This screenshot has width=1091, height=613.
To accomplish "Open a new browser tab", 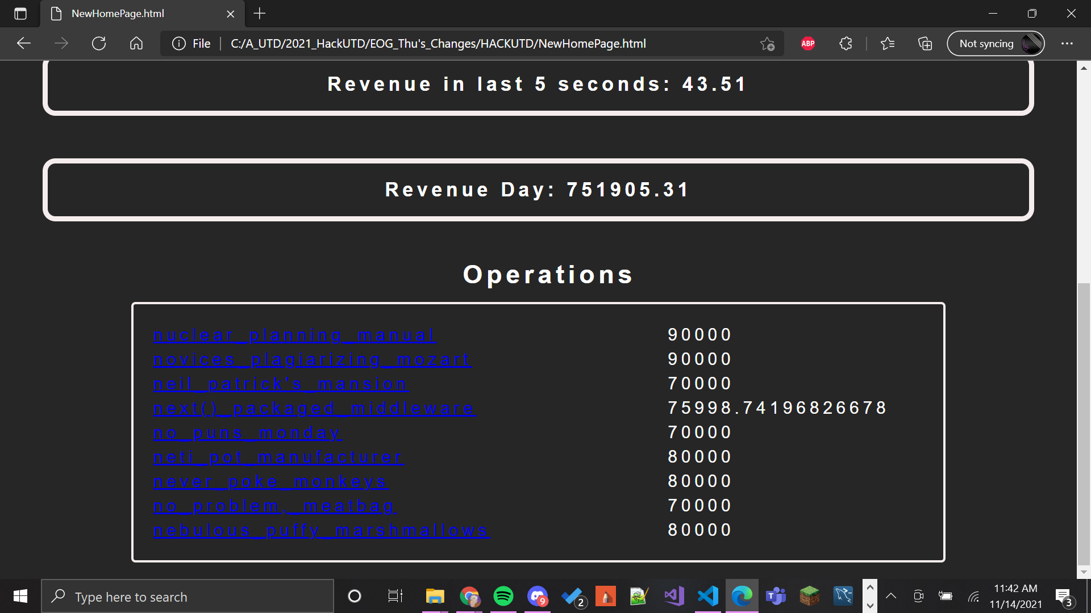I will pyautogui.click(x=260, y=14).
